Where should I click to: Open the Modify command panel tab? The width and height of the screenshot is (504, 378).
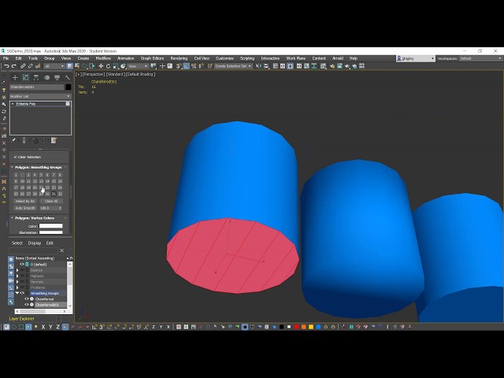[x=25, y=77]
